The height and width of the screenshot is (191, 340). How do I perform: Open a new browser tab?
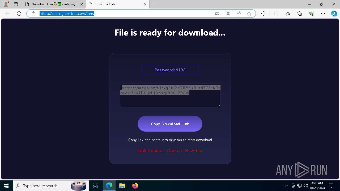point(154,4)
